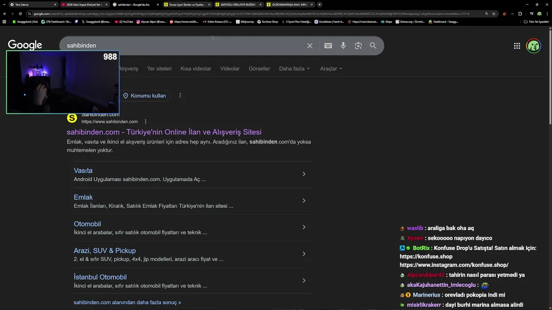Open the İstanbul Otomobil sitelink
Viewport: 552px width, 310px height.
coord(100,277)
